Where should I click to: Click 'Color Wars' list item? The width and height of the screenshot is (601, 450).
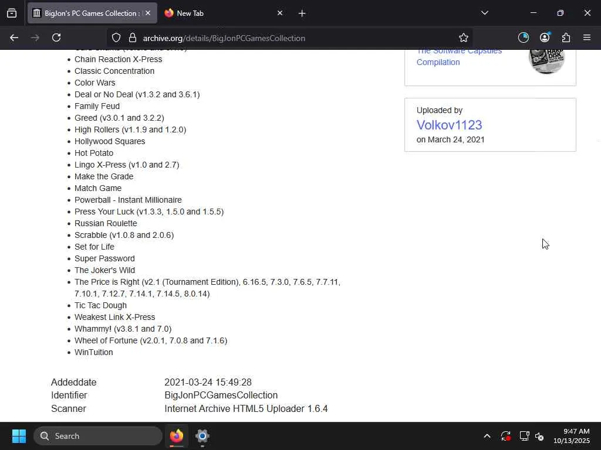94,83
